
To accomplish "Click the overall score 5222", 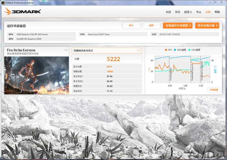I will (x=113, y=59).
